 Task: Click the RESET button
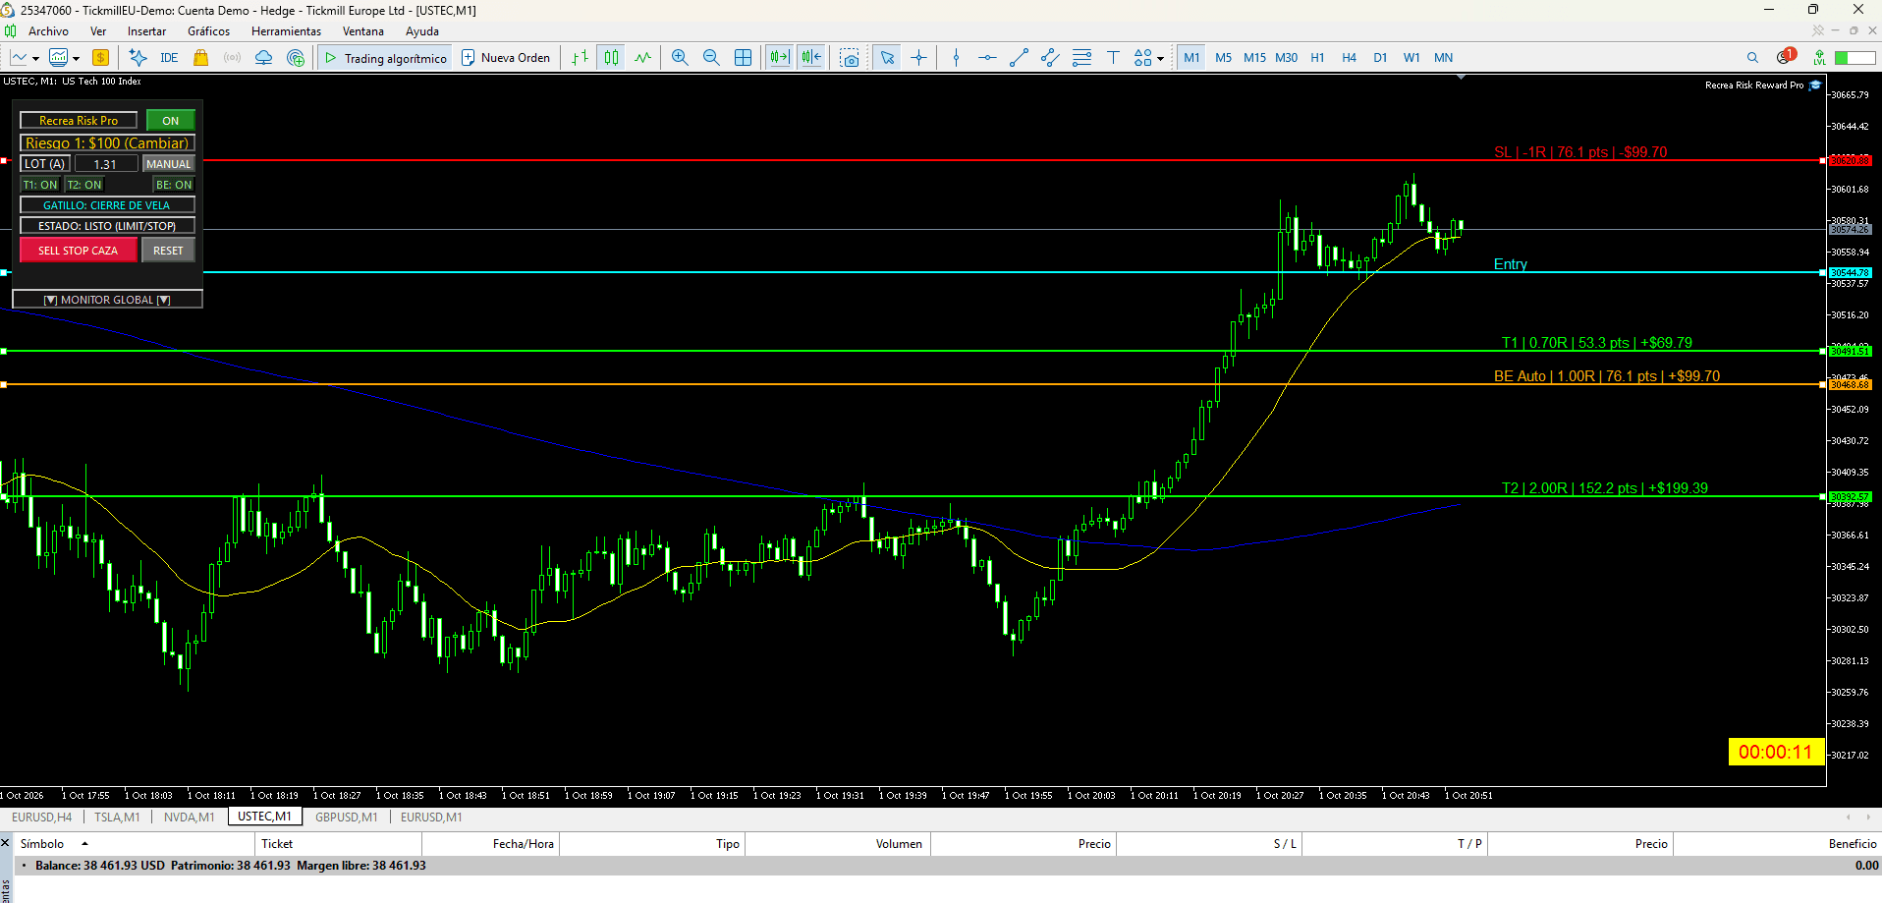(x=168, y=251)
